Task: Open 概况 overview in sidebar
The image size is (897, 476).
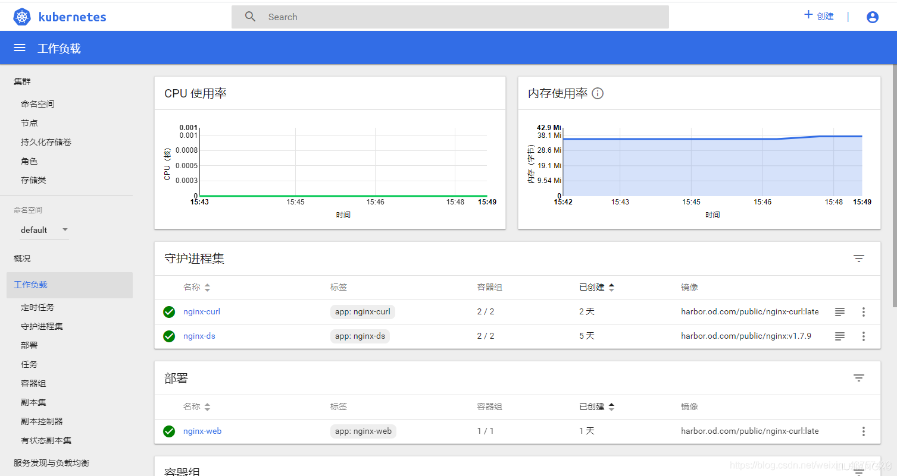Action: click(x=22, y=259)
